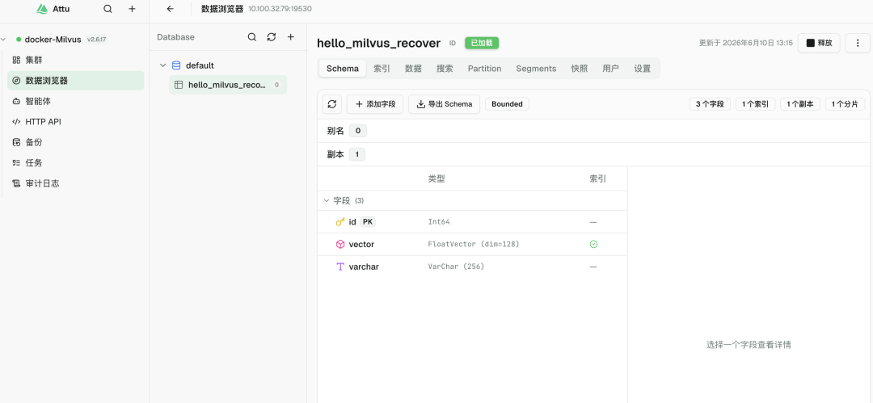Click the 添加字段 button
The image size is (873, 403).
375,104
